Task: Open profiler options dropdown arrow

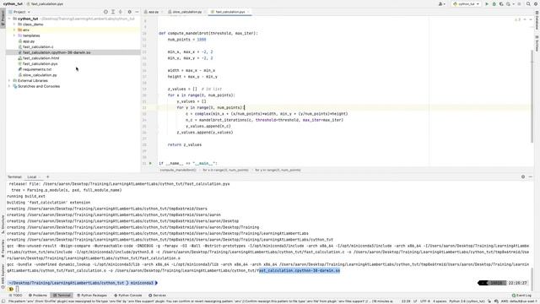Action: tap(513, 3)
